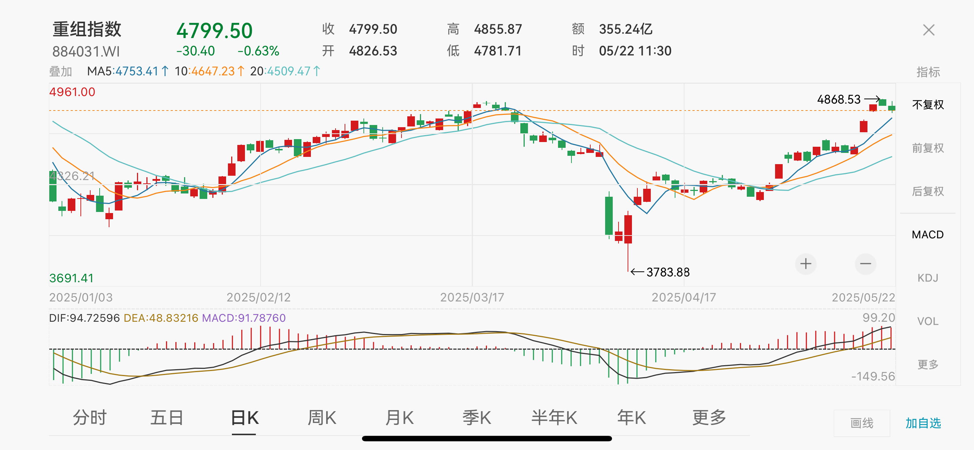Switch to 半年K tab
This screenshot has height=450, width=974.
(x=554, y=418)
